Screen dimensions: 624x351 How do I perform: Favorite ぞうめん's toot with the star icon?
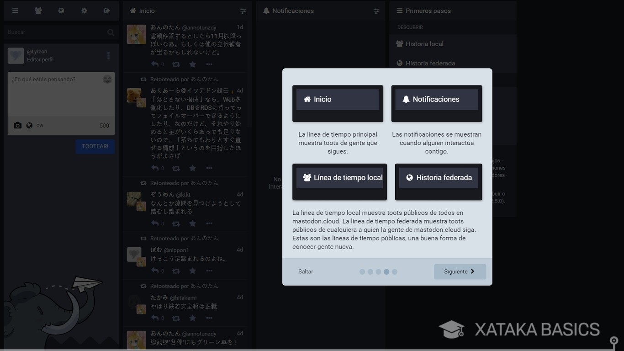[x=192, y=223]
